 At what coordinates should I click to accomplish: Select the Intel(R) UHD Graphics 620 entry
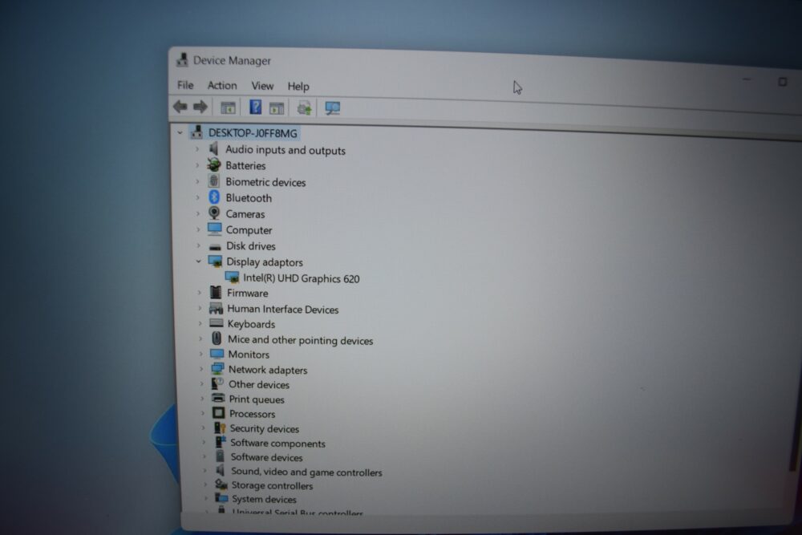point(302,278)
